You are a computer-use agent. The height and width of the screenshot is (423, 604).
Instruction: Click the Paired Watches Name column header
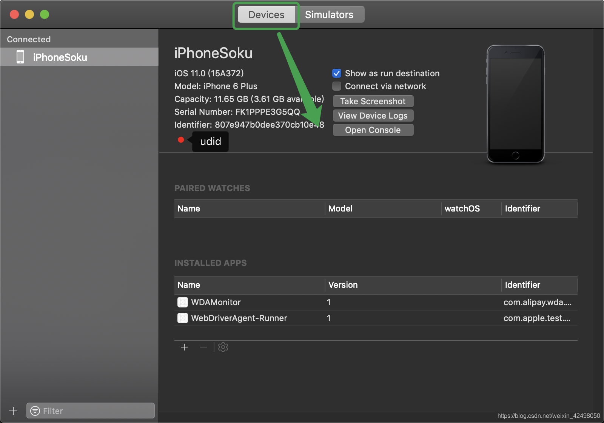pos(249,208)
